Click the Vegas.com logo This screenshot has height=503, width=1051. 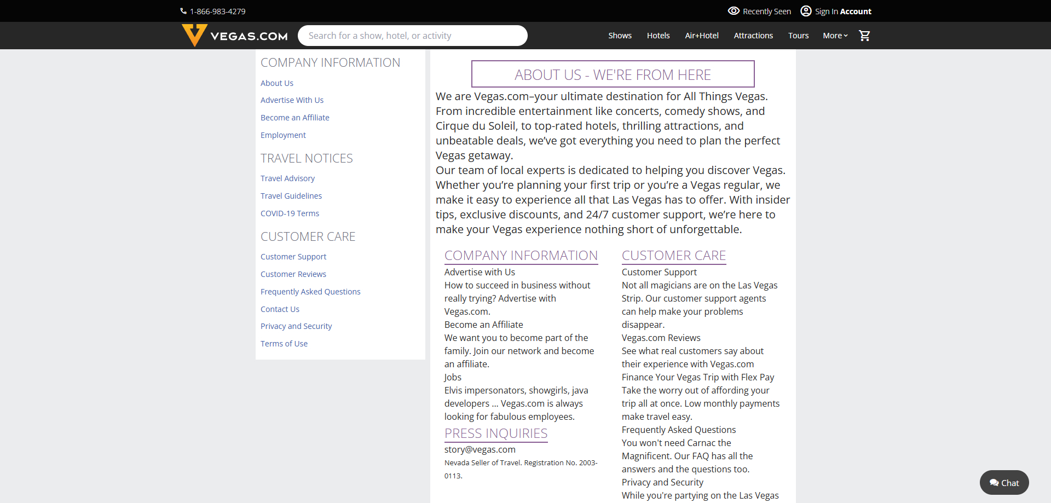pyautogui.click(x=235, y=36)
